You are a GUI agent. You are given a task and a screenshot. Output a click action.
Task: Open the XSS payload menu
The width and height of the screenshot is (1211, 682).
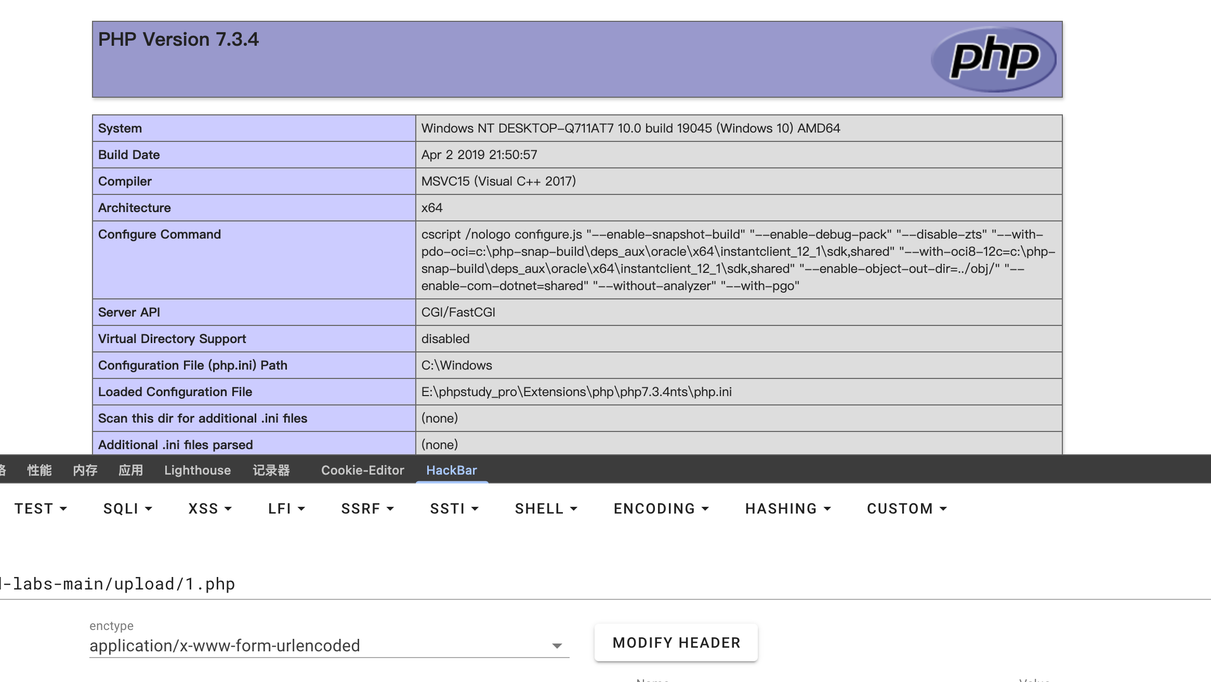coord(209,508)
